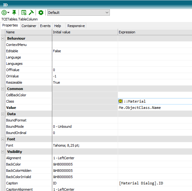Select the BoundFormat property name

[16, 120]
